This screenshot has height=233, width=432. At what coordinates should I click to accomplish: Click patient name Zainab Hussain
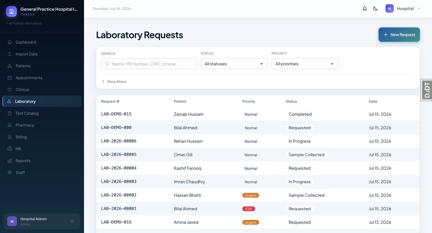(x=189, y=114)
